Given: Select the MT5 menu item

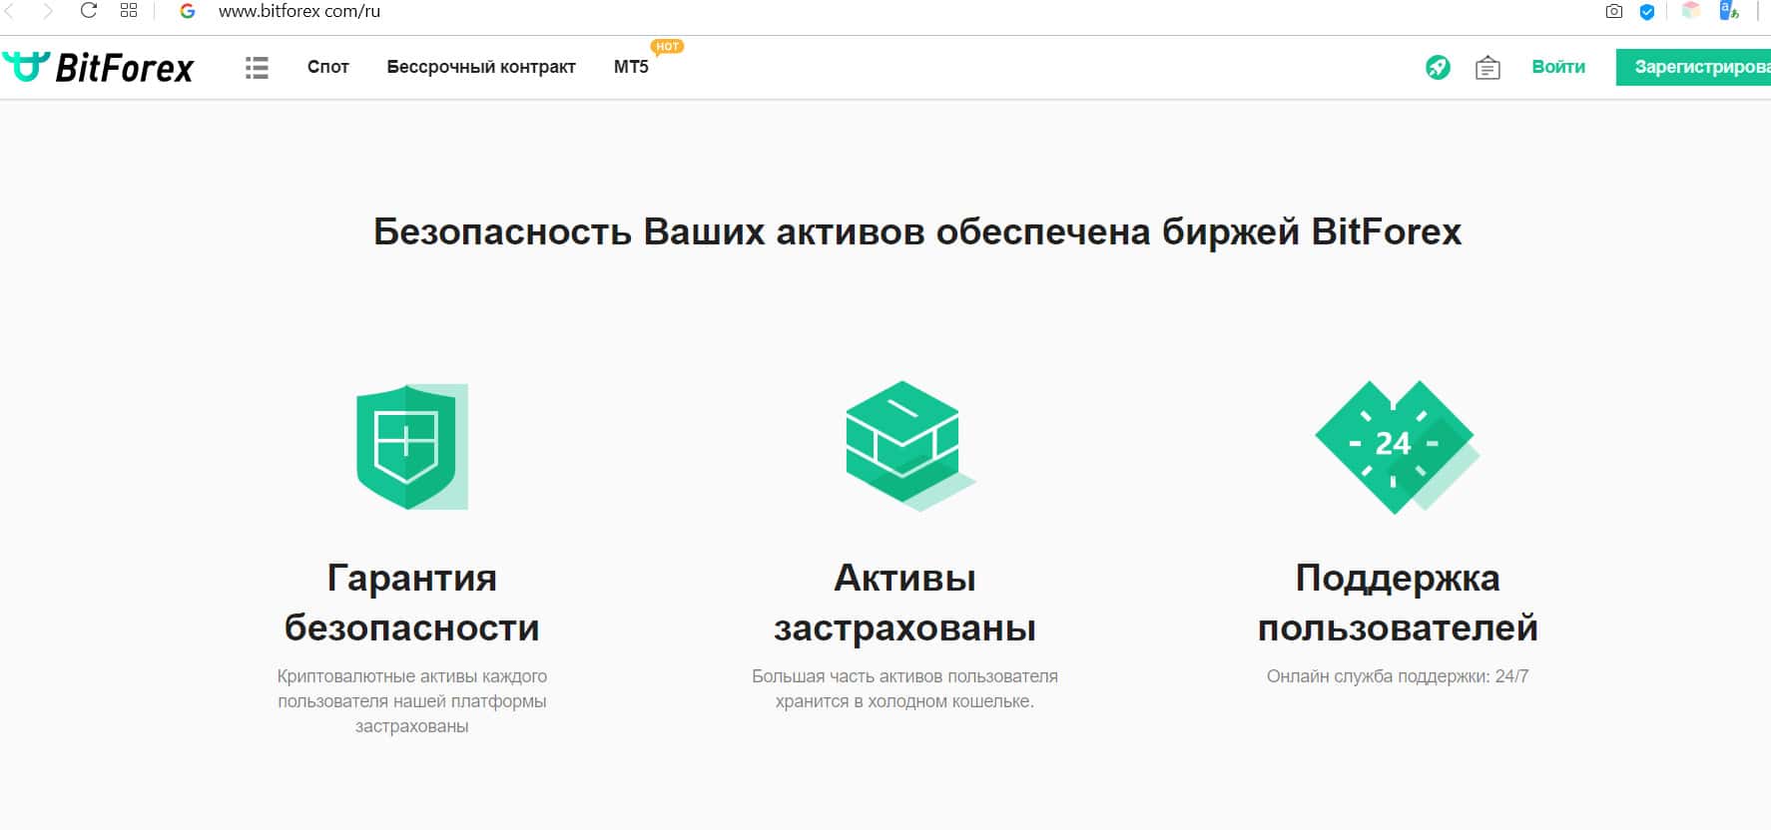Looking at the screenshot, I should [631, 67].
